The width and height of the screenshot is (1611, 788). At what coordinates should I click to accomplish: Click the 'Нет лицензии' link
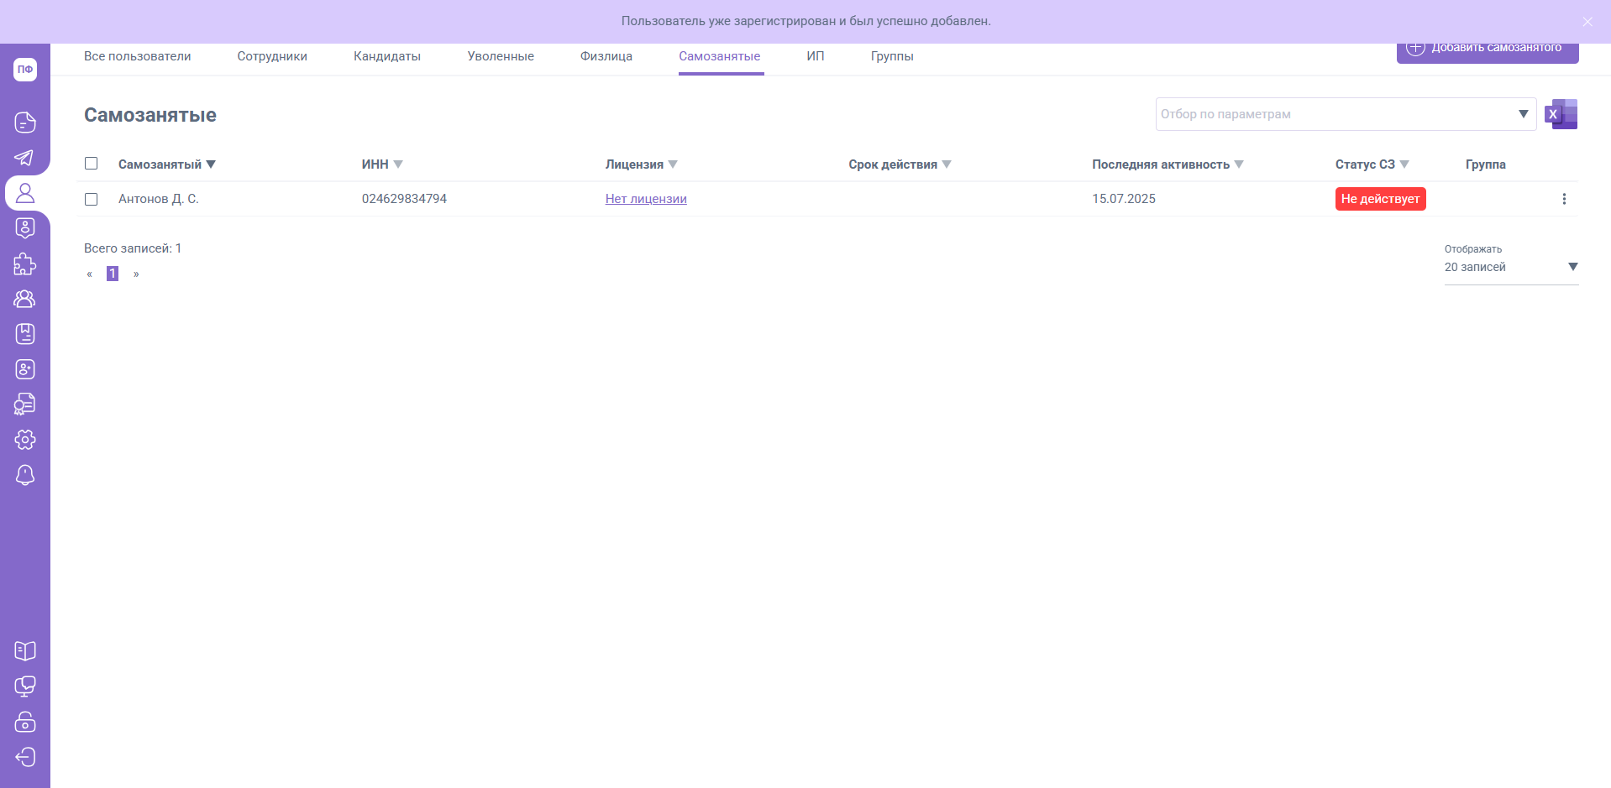[x=646, y=199]
